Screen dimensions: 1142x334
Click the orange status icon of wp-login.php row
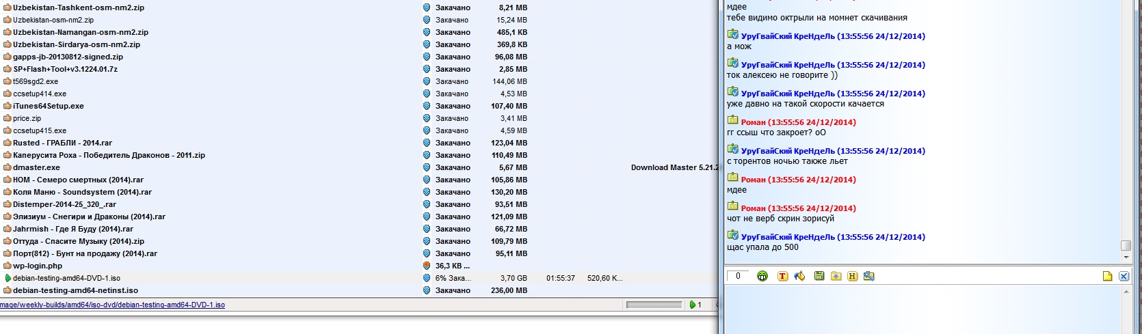pos(427,266)
